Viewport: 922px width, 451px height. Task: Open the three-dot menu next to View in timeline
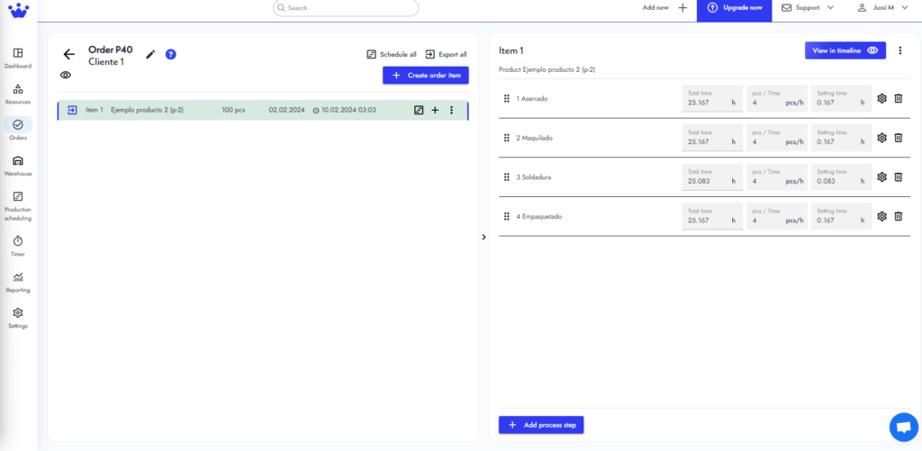click(899, 50)
